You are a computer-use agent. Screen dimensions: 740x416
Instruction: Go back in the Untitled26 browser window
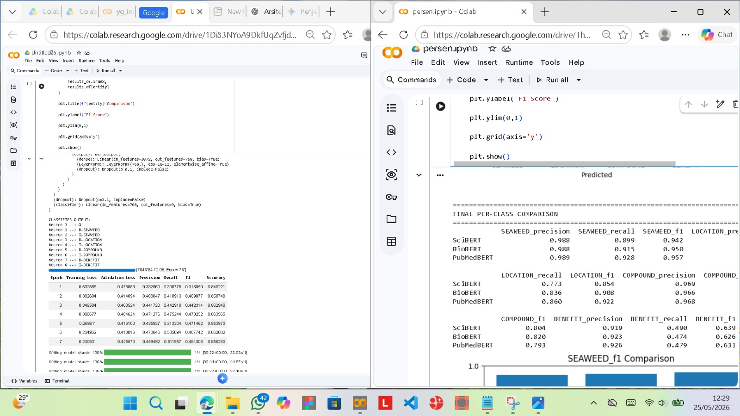[12, 35]
